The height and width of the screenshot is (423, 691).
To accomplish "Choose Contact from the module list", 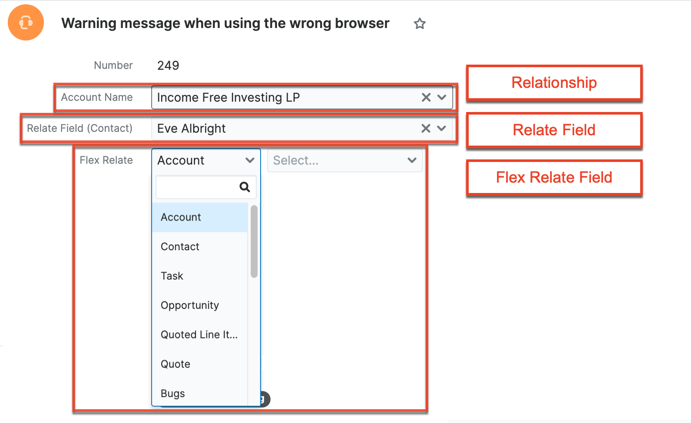I will (180, 246).
